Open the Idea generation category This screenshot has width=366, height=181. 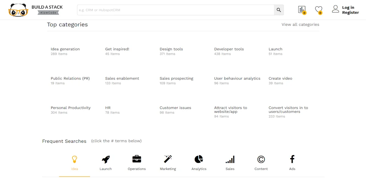(65, 49)
